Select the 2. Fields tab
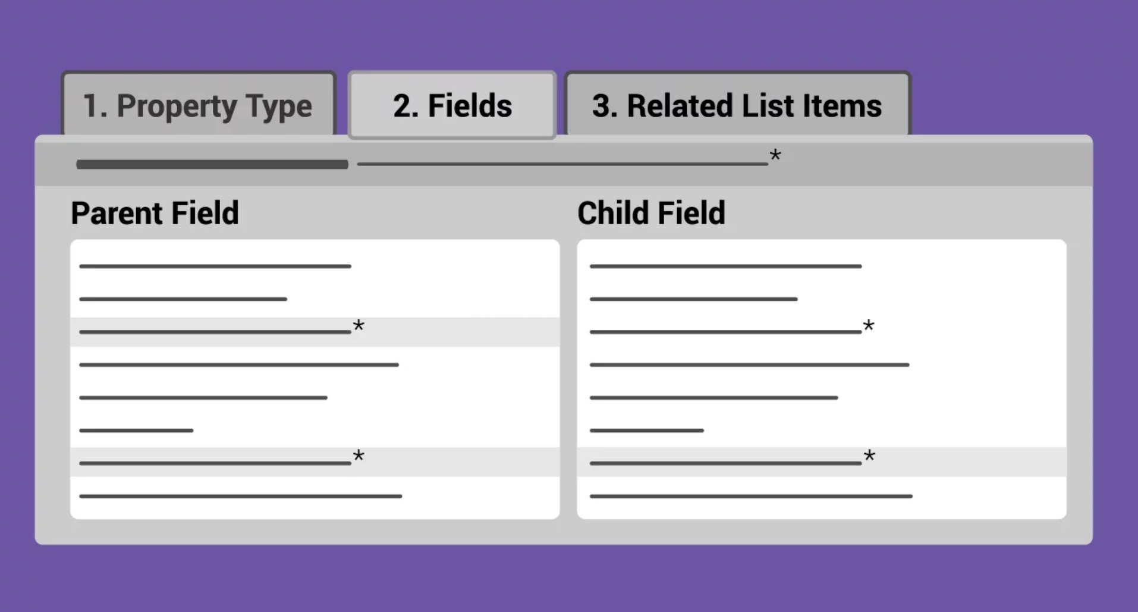 tap(452, 105)
